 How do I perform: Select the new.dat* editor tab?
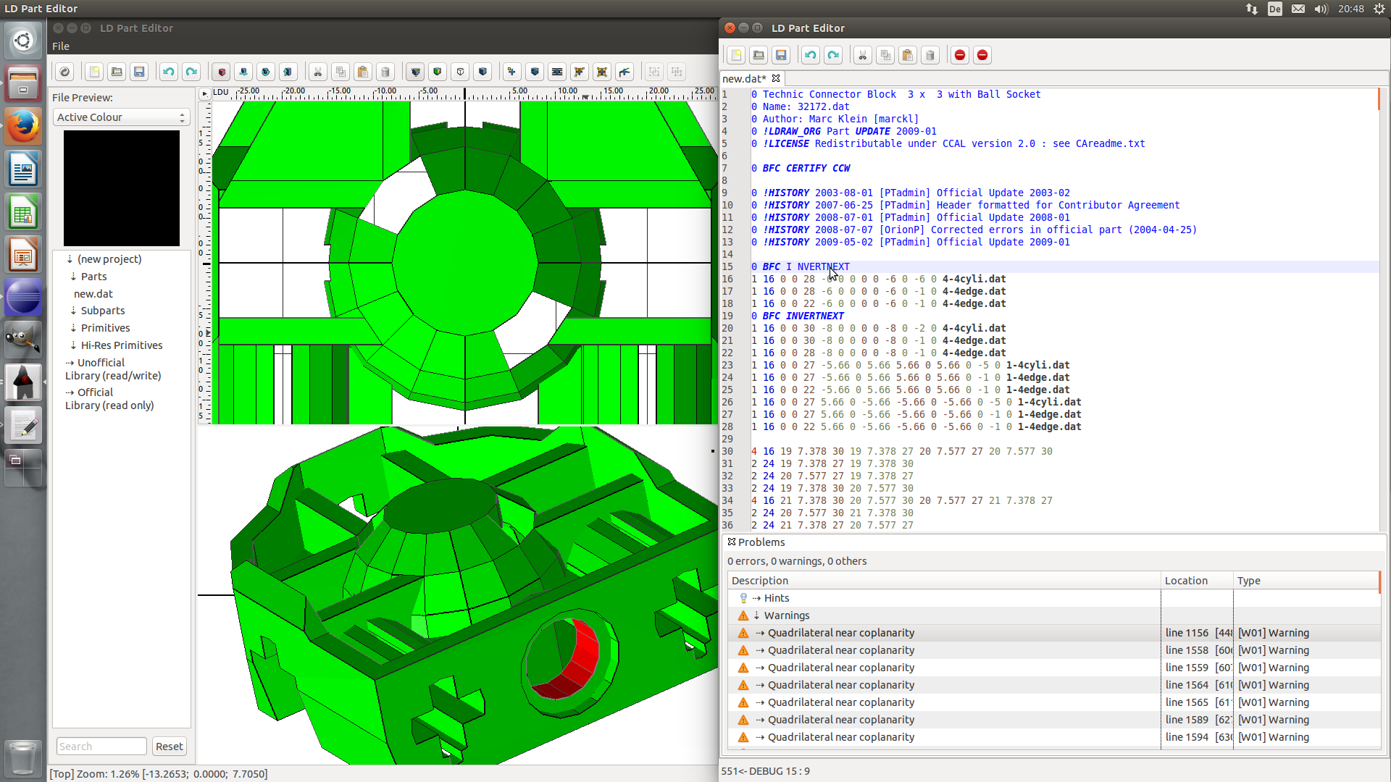coord(744,78)
